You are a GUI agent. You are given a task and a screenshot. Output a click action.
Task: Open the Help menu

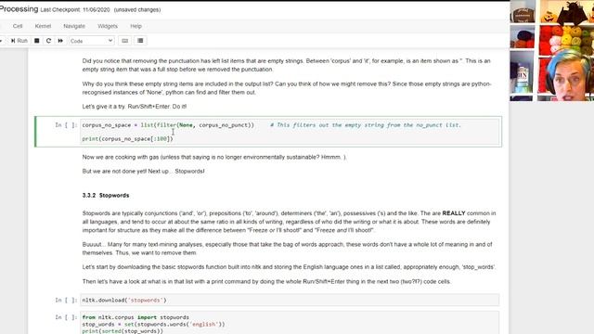(136, 26)
